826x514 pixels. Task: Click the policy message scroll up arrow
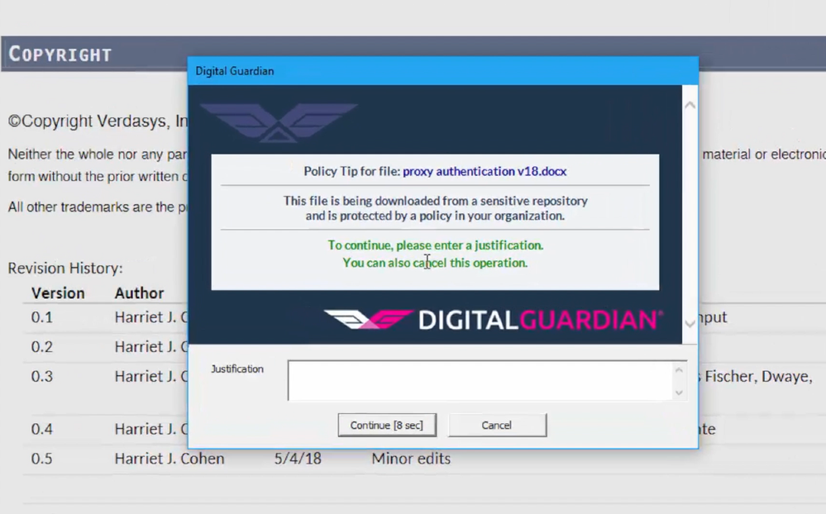(690, 105)
